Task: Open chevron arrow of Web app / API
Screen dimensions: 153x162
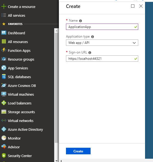Action: [134, 43]
